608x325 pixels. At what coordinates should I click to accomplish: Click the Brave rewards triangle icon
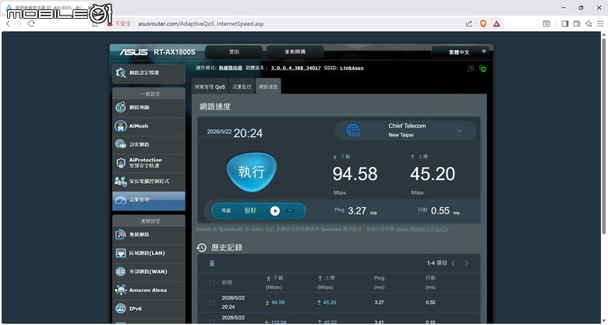coord(497,23)
